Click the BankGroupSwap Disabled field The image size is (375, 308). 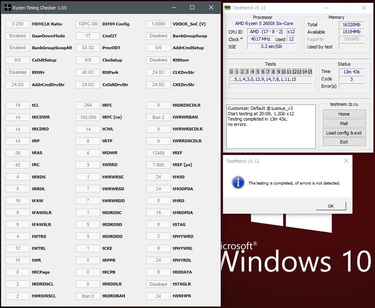(x=158, y=36)
